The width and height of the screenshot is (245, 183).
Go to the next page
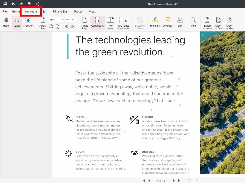click(174, 181)
